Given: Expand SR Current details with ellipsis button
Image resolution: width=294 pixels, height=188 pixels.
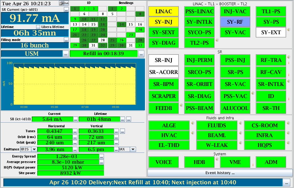Looking at the screenshot, I should 66,10.
